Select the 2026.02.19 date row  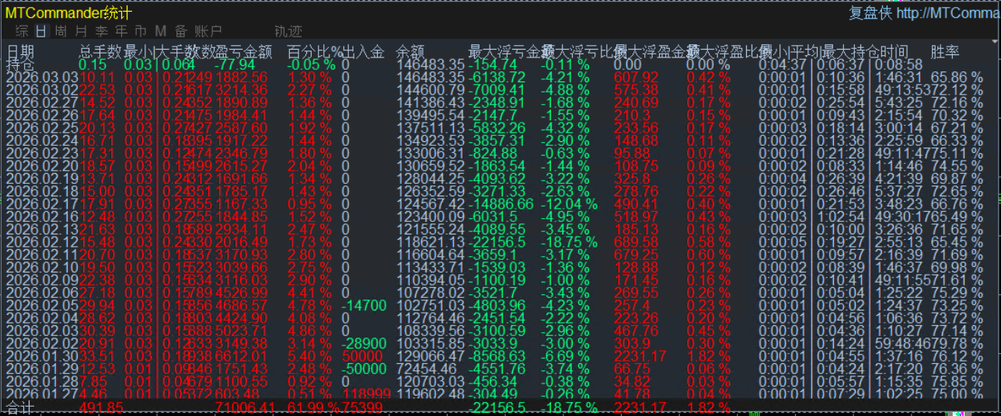42,178
